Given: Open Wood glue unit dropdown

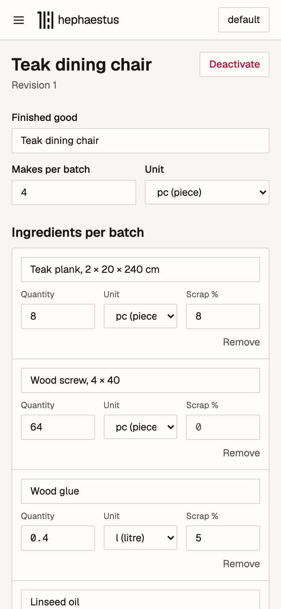Looking at the screenshot, I should 140,538.
